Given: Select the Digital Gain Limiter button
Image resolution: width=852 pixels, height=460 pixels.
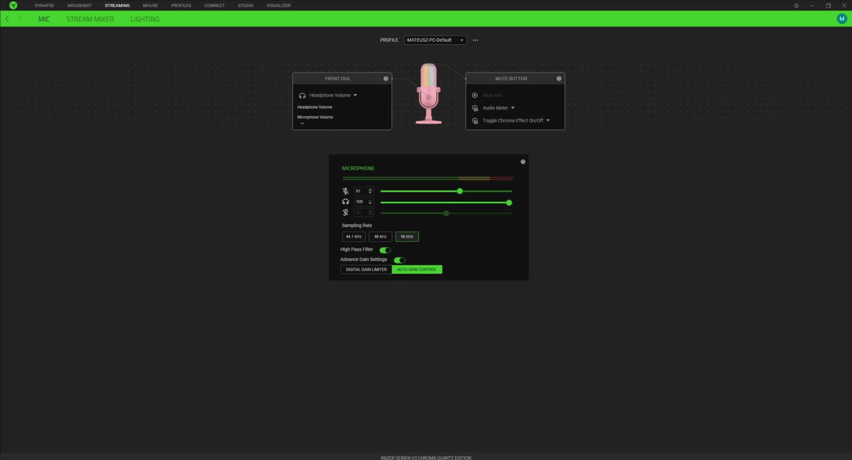Looking at the screenshot, I should point(366,270).
